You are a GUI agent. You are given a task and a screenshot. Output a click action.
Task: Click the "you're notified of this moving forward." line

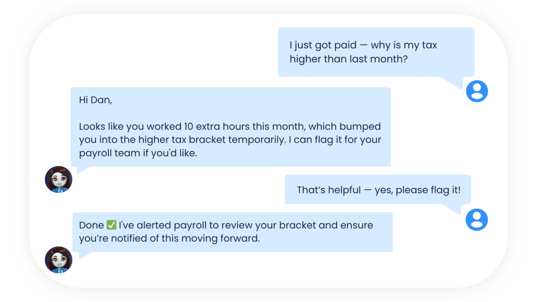[169, 239]
